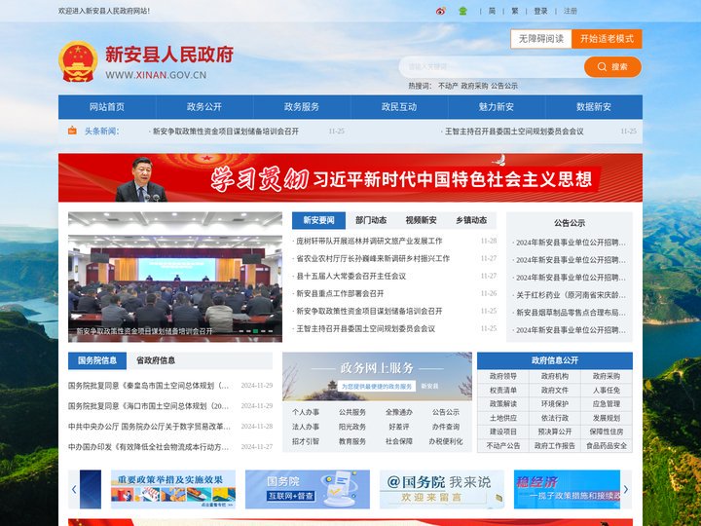Viewport: 701px width, 526px height.
Task: Switch to Traditional Chinese (繁)
Action: [x=515, y=11]
